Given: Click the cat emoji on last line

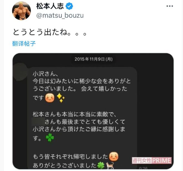Looking at the screenshot, I should pyautogui.click(x=110, y=165).
